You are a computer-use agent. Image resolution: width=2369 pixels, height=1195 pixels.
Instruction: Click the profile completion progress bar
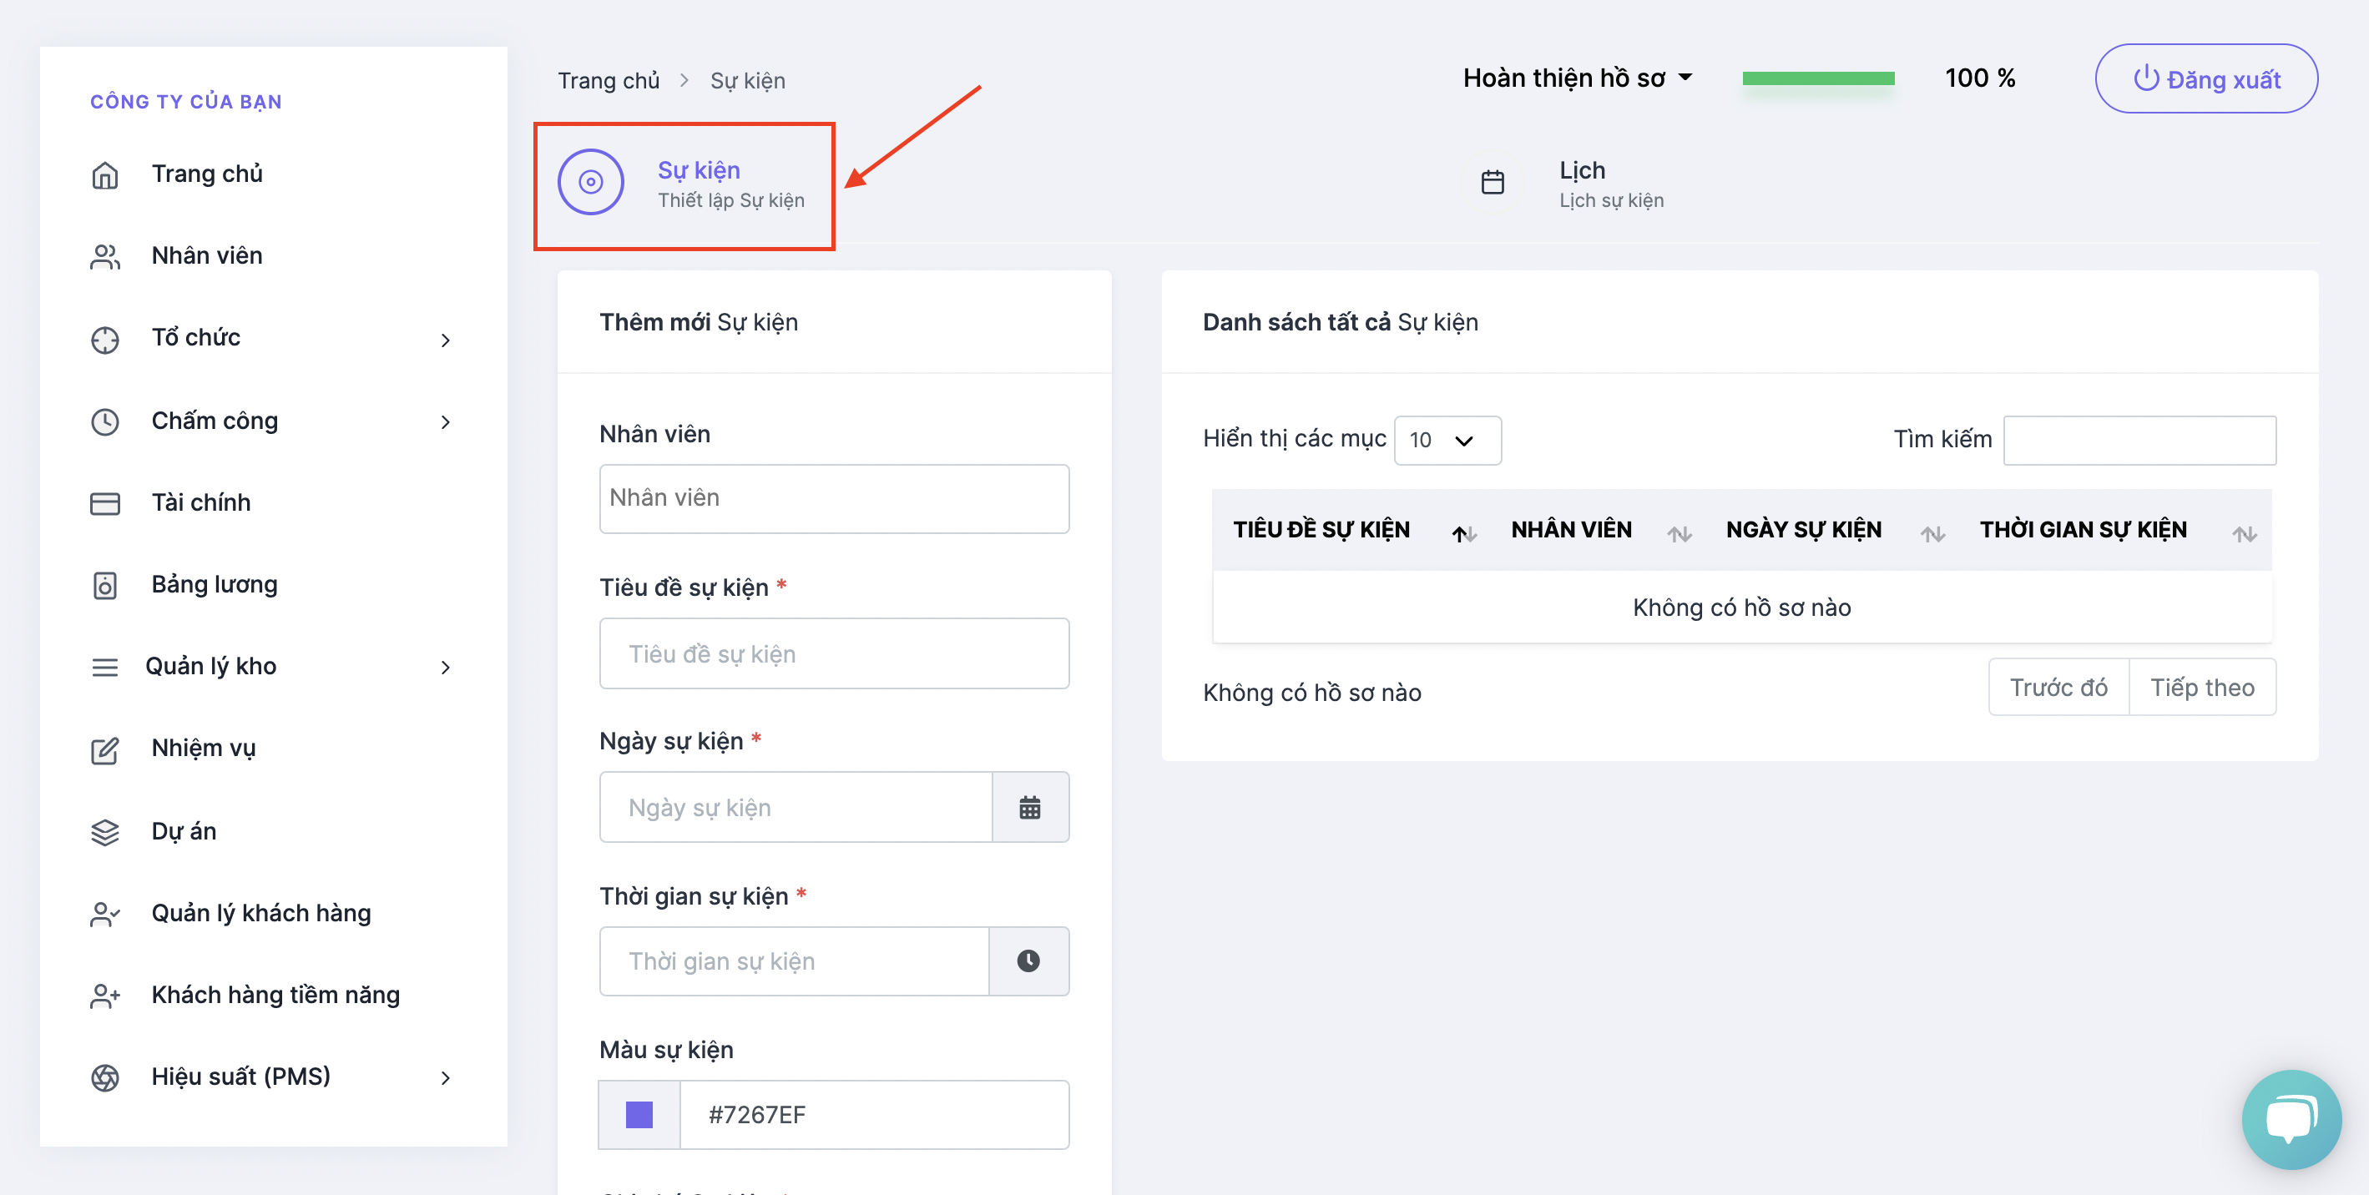click(1818, 79)
